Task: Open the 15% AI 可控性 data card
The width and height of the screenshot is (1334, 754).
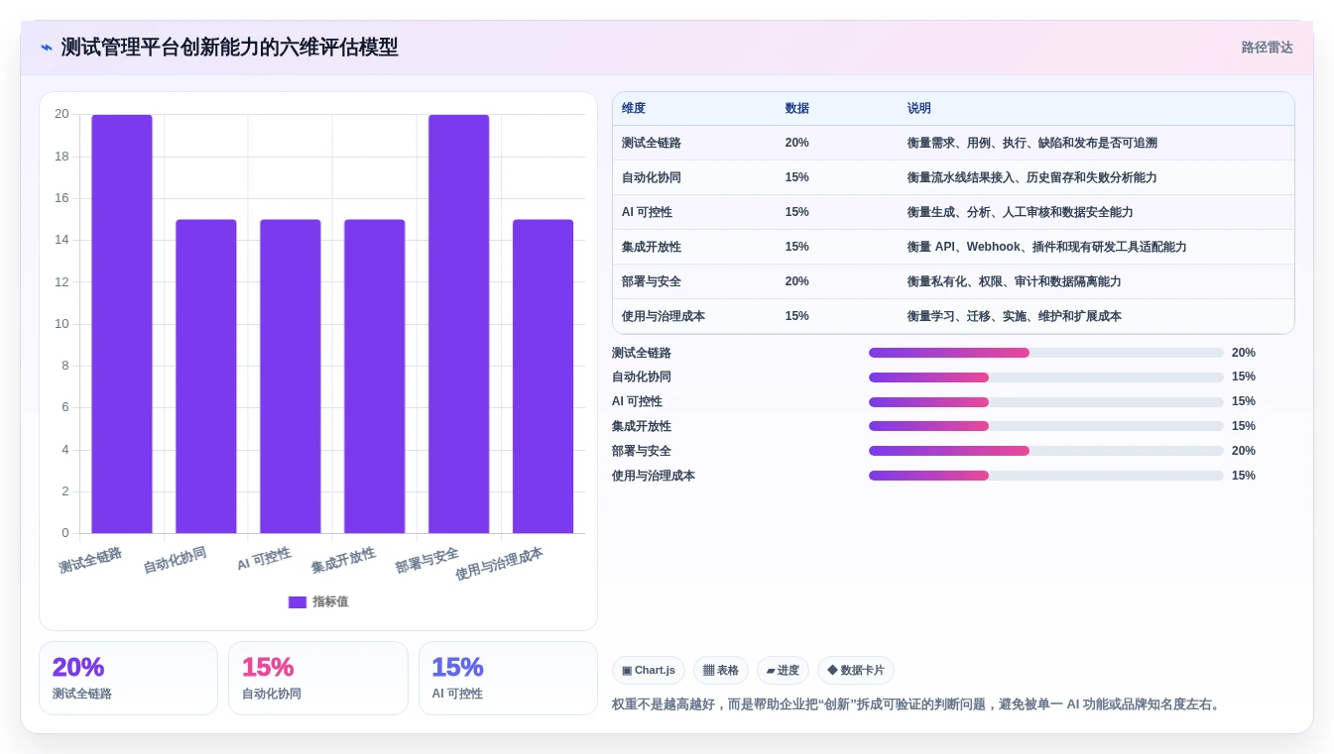Action: pyautogui.click(x=508, y=678)
